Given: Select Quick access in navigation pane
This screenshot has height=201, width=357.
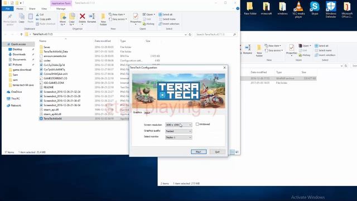Looking at the screenshot, I should pyautogui.click(x=18, y=44).
